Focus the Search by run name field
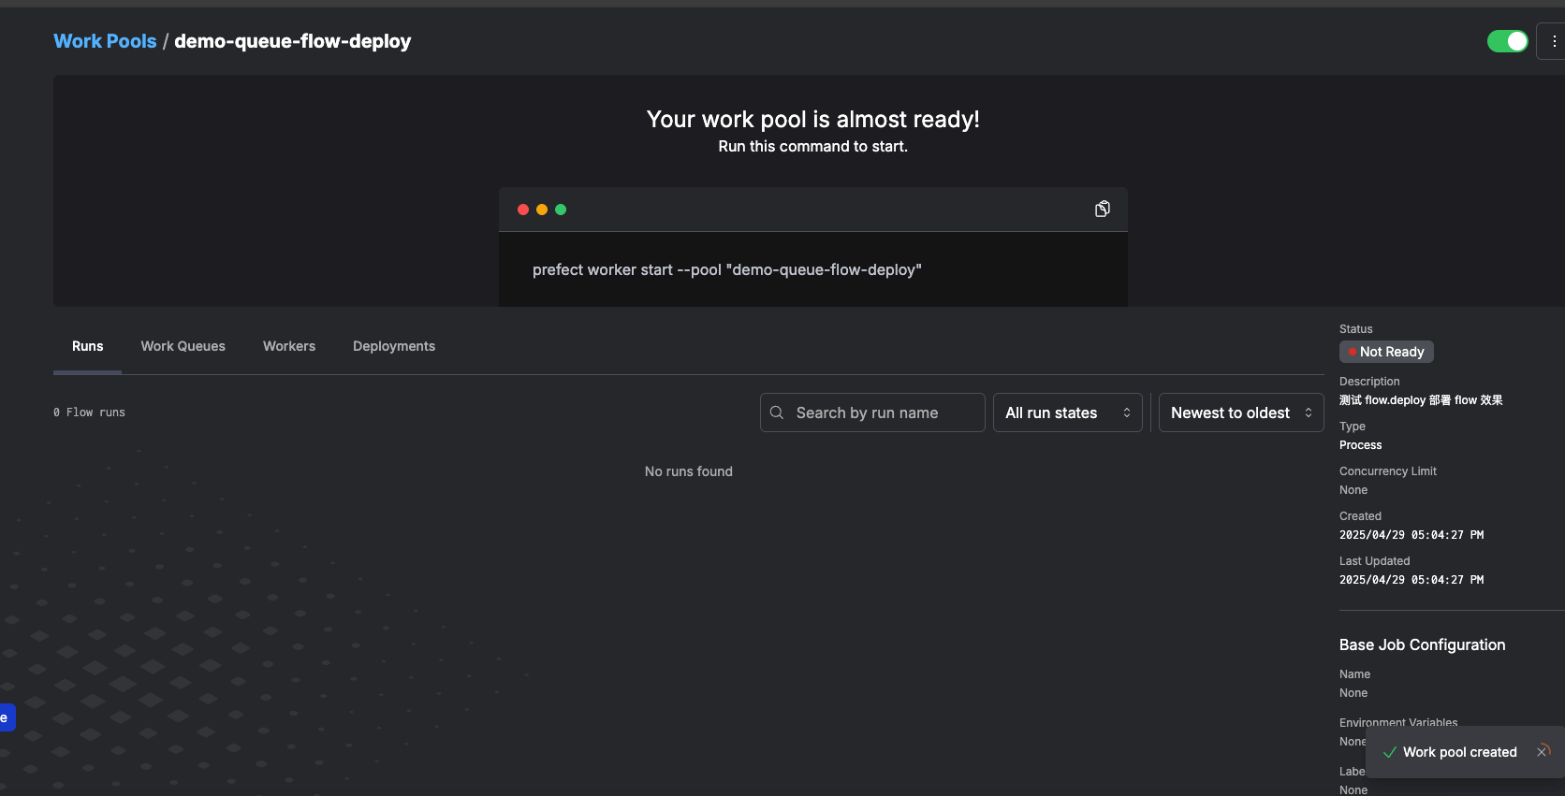The image size is (1565, 796). coord(872,412)
